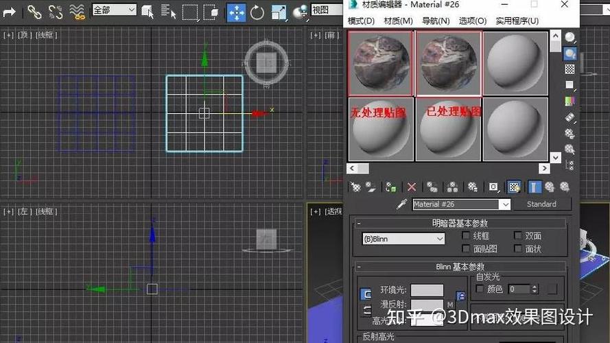Toggle show shaded material in viewport icon
Viewport: 610px width, 343px height.
click(x=514, y=187)
